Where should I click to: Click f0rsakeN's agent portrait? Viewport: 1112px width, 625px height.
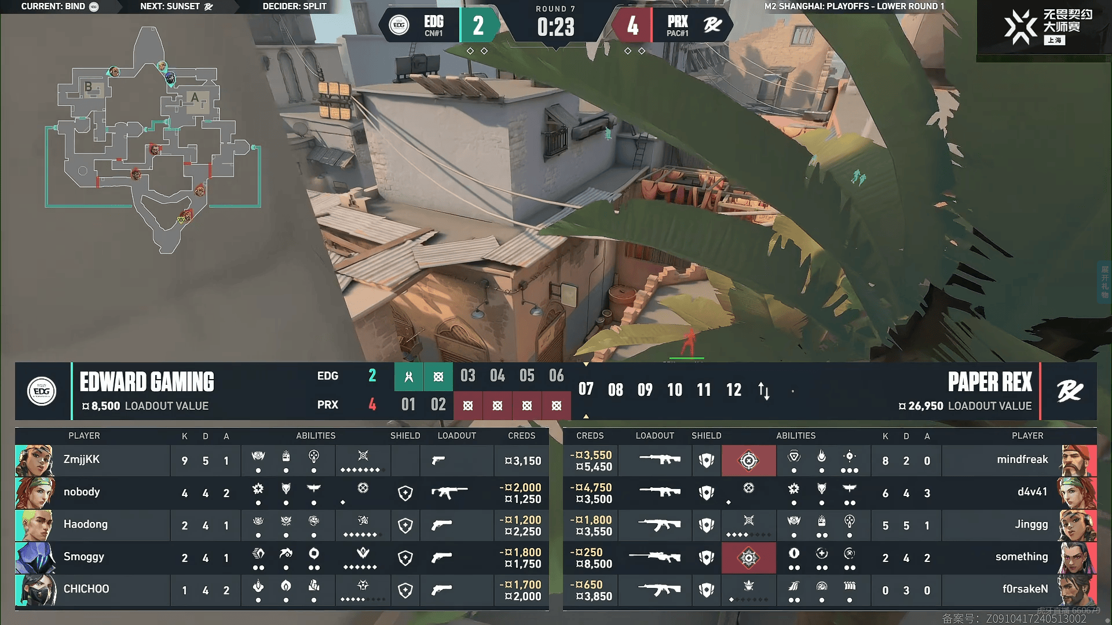(1077, 590)
